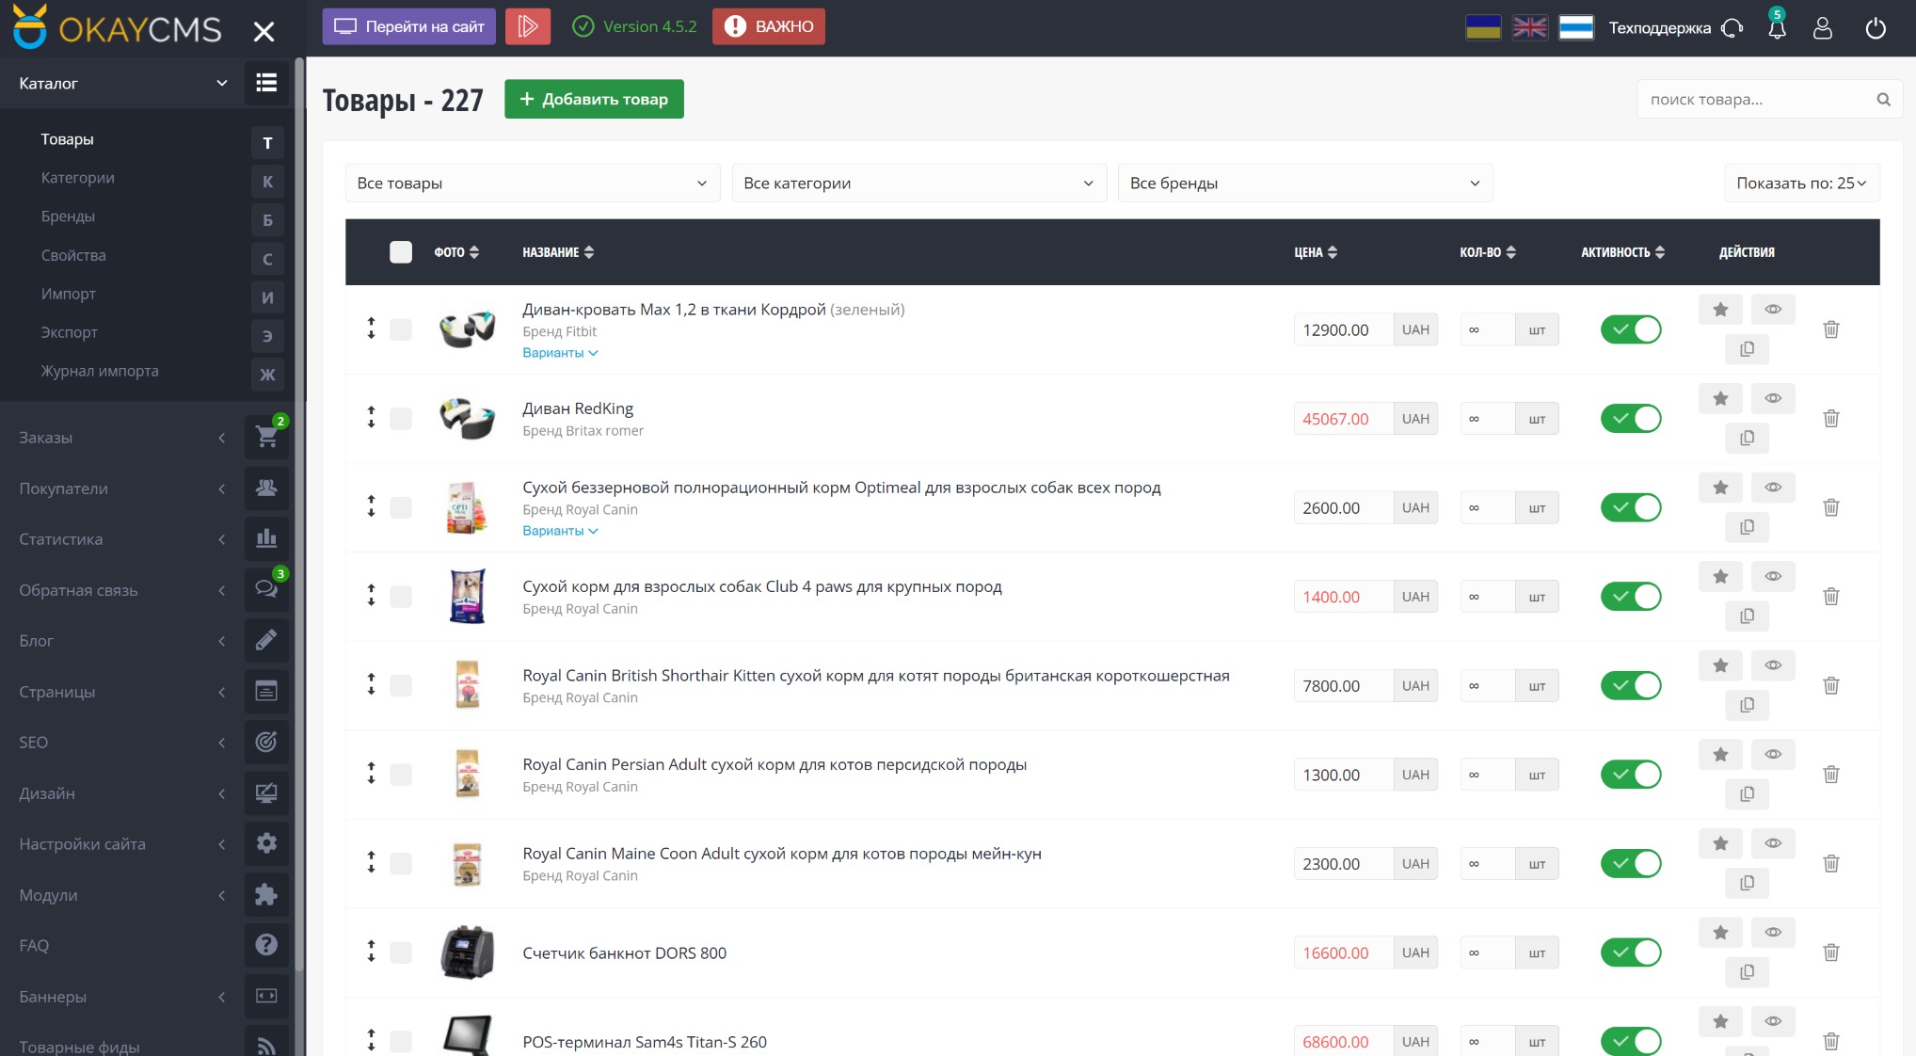Click the search magnifier icon
Image resolution: width=1916 pixels, height=1056 pixels.
point(1883,99)
